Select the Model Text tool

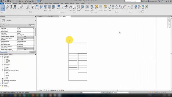(x=70, y=8)
